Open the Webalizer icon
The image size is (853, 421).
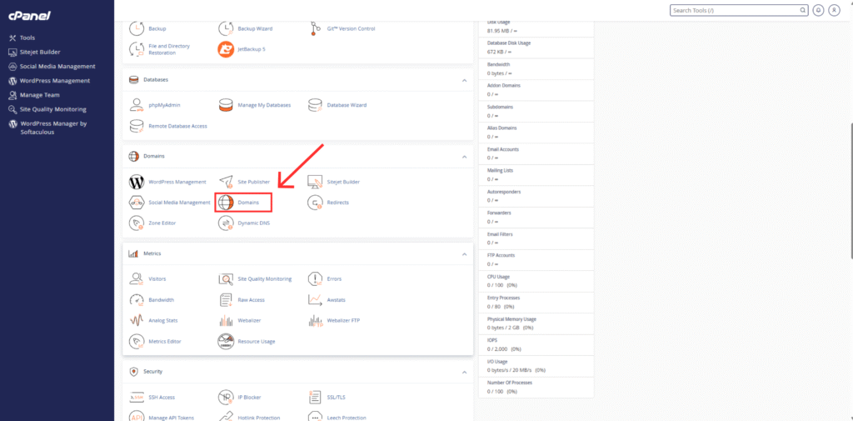[226, 320]
